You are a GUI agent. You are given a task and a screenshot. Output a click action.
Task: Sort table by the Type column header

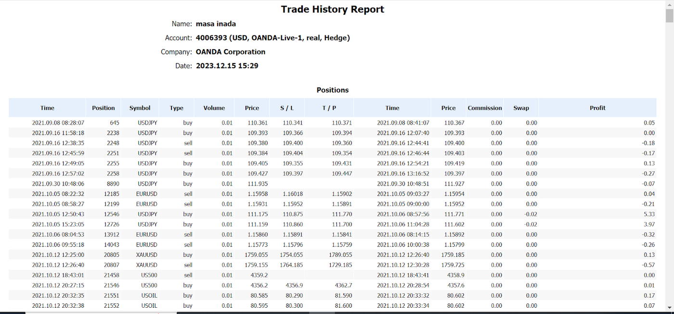pyautogui.click(x=176, y=108)
